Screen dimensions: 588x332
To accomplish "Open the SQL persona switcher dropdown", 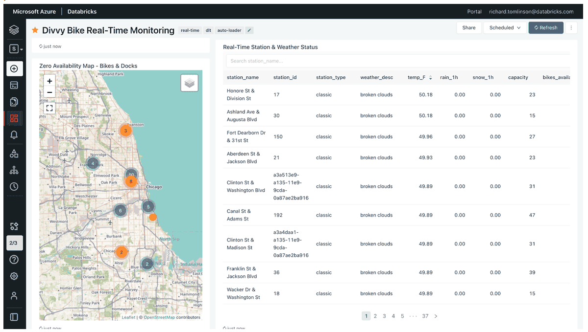I will (x=16, y=49).
